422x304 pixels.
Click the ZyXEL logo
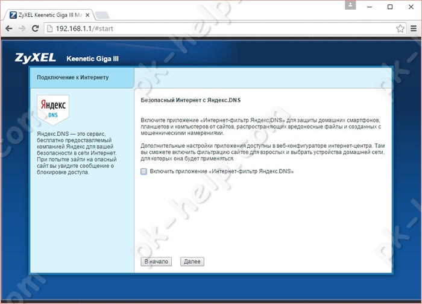35,58
